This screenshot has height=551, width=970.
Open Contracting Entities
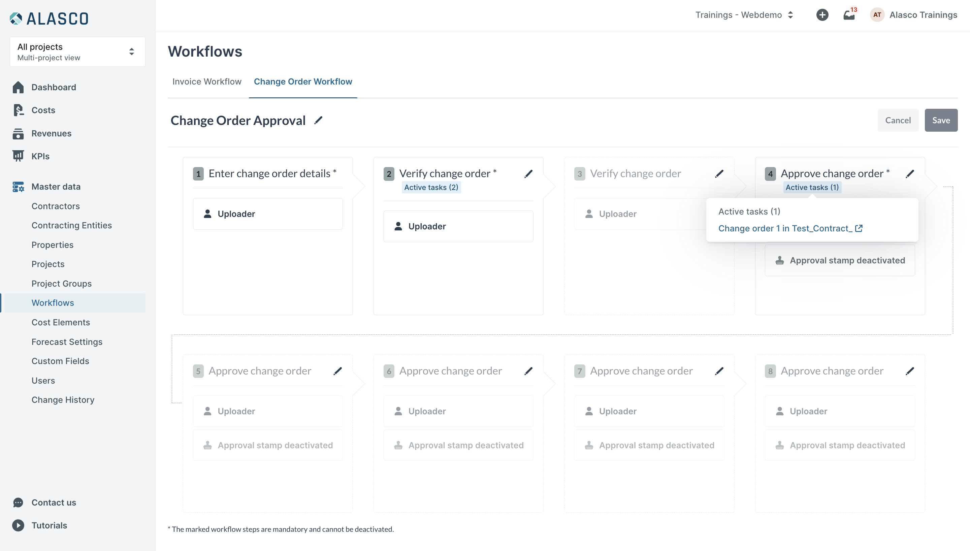tap(71, 225)
